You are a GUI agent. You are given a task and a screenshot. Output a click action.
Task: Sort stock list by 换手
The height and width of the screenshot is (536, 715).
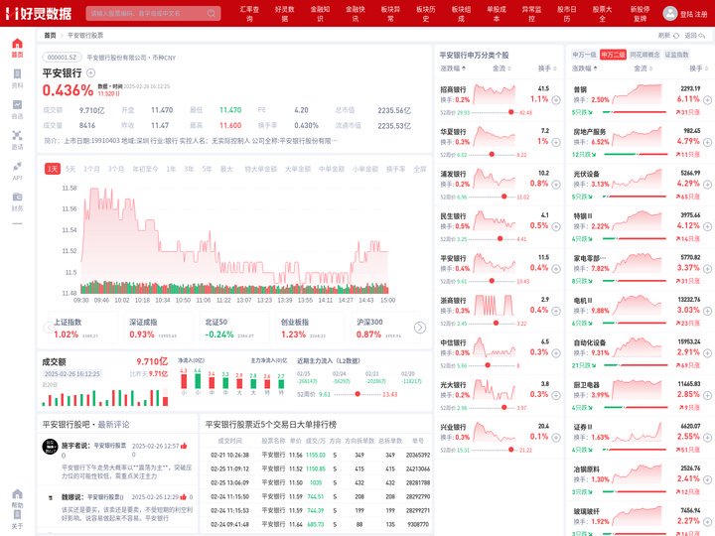[x=547, y=68]
